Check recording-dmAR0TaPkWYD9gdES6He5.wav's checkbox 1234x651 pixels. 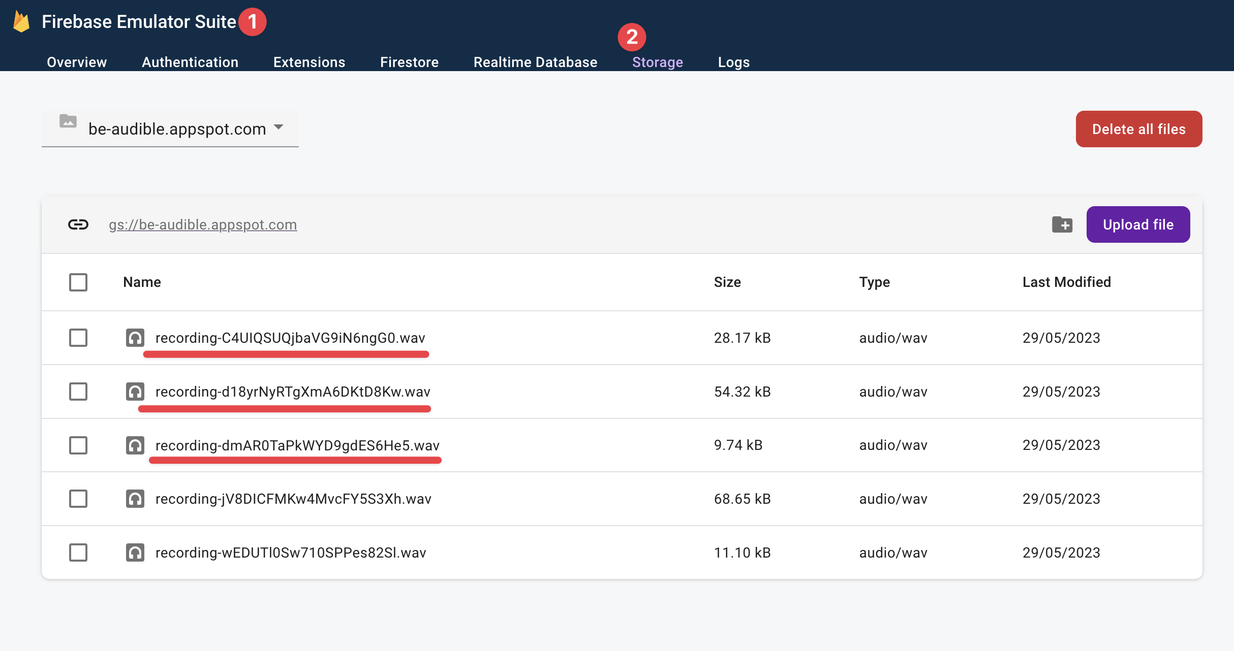[x=78, y=445]
